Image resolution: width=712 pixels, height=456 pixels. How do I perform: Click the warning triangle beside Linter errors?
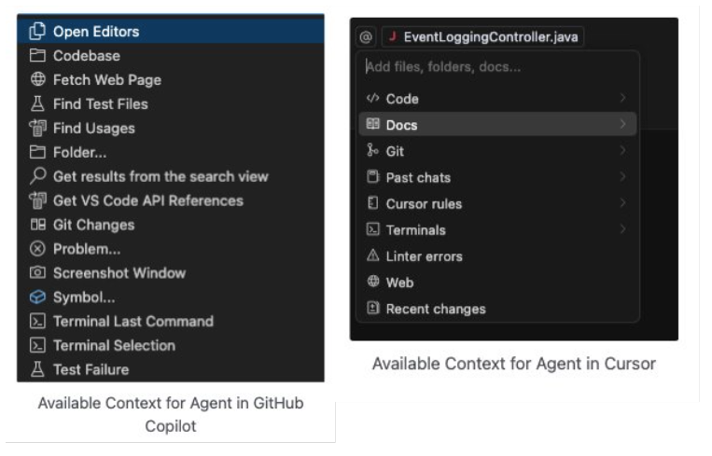(x=373, y=256)
